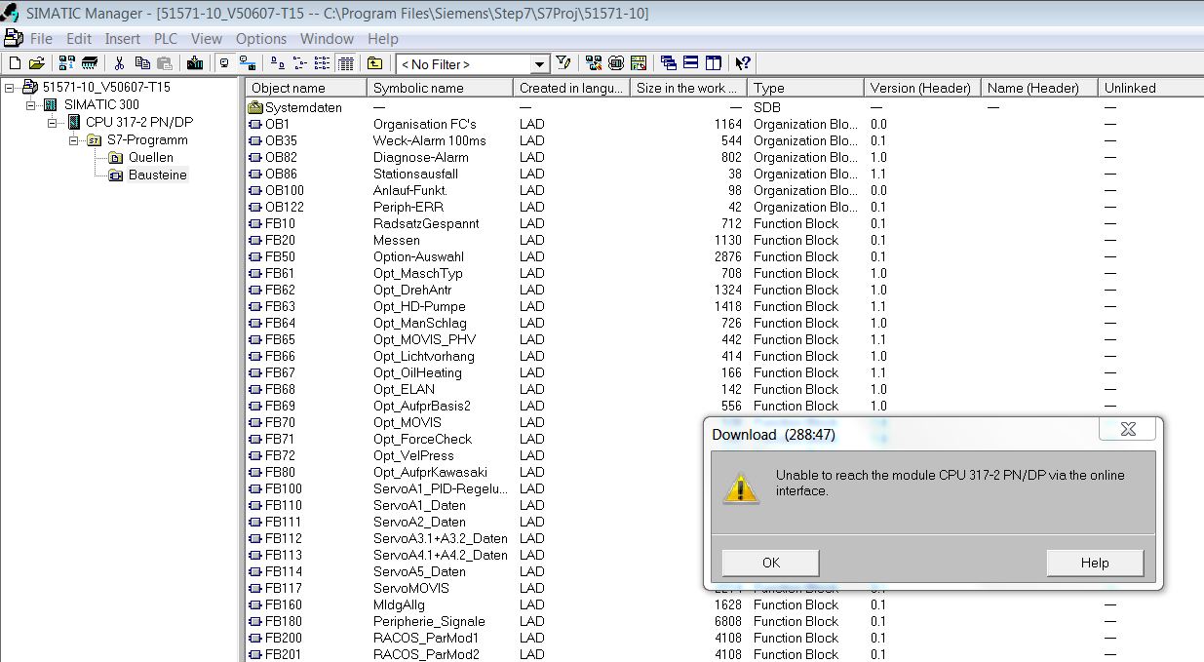This screenshot has height=662, width=1204.
Task: Click the FB100 block icon
Action: coord(256,488)
